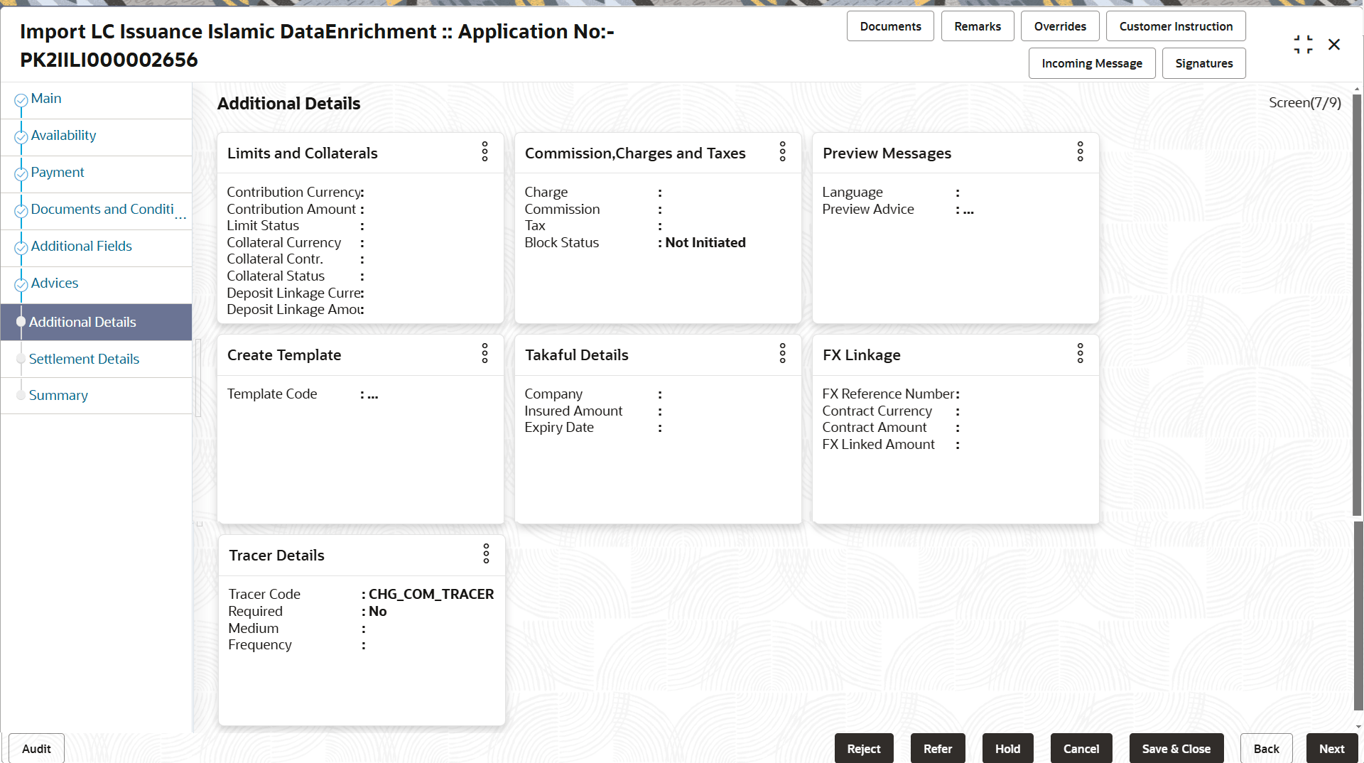Open Signatures

coord(1204,63)
